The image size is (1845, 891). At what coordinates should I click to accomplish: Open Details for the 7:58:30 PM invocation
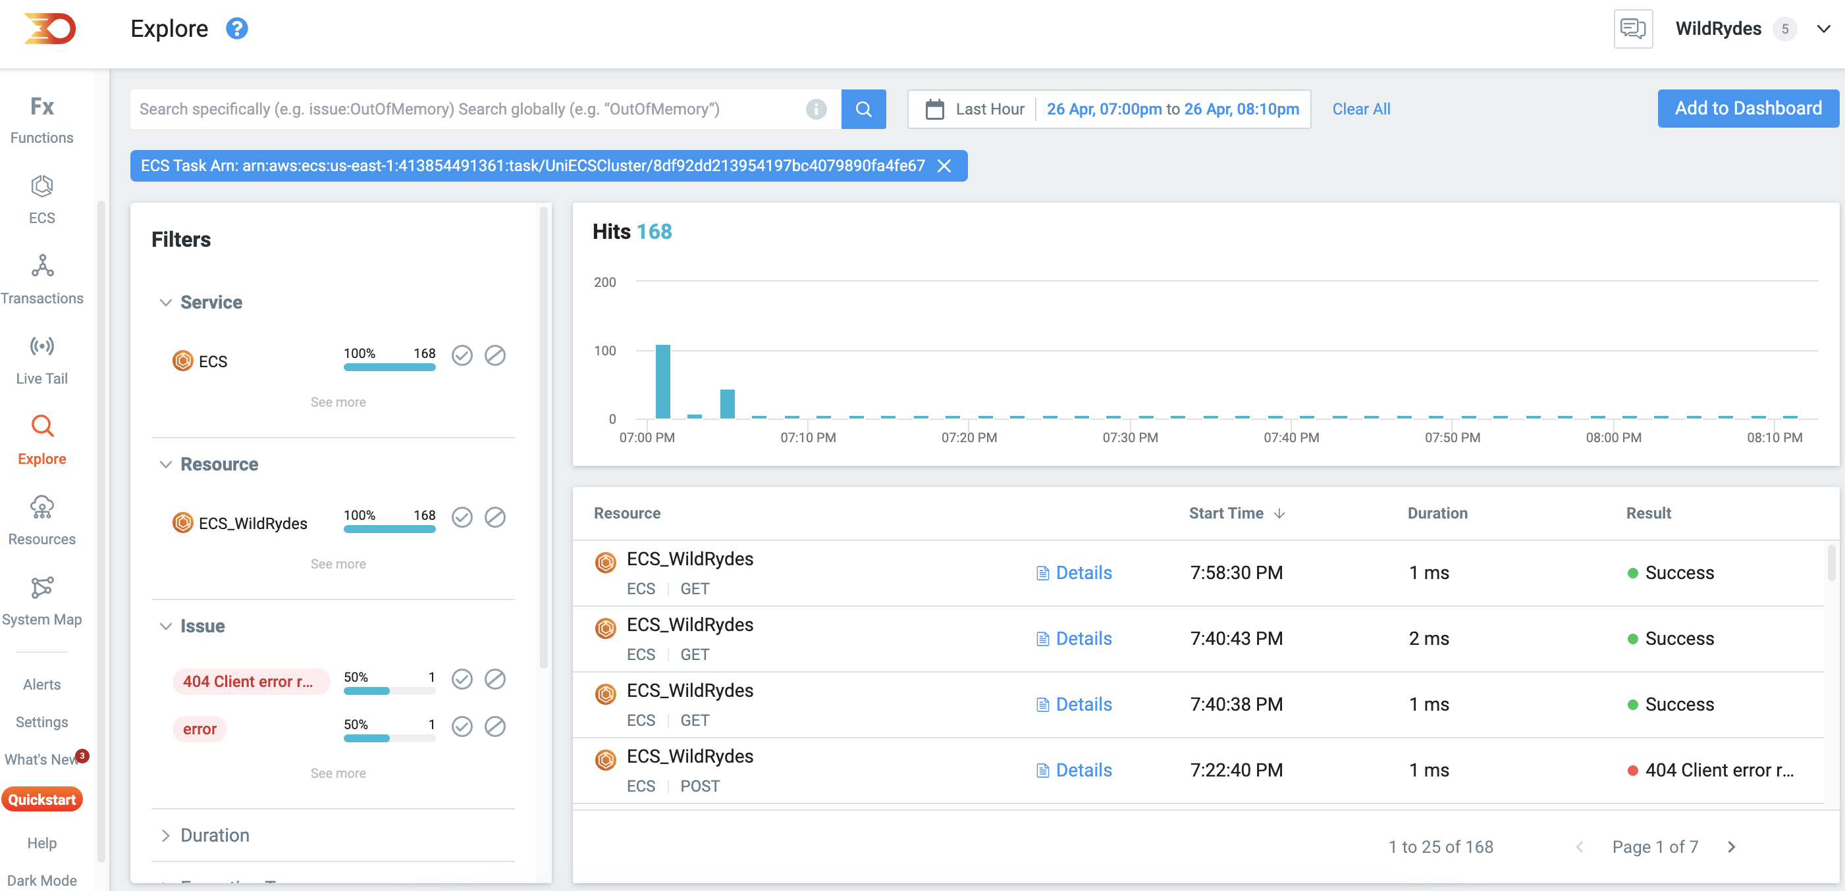pyautogui.click(x=1074, y=573)
